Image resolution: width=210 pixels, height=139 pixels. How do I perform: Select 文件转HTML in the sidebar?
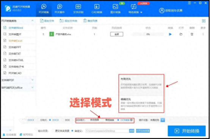16,60
